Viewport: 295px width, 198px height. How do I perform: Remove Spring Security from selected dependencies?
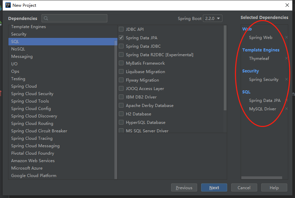(x=287, y=80)
